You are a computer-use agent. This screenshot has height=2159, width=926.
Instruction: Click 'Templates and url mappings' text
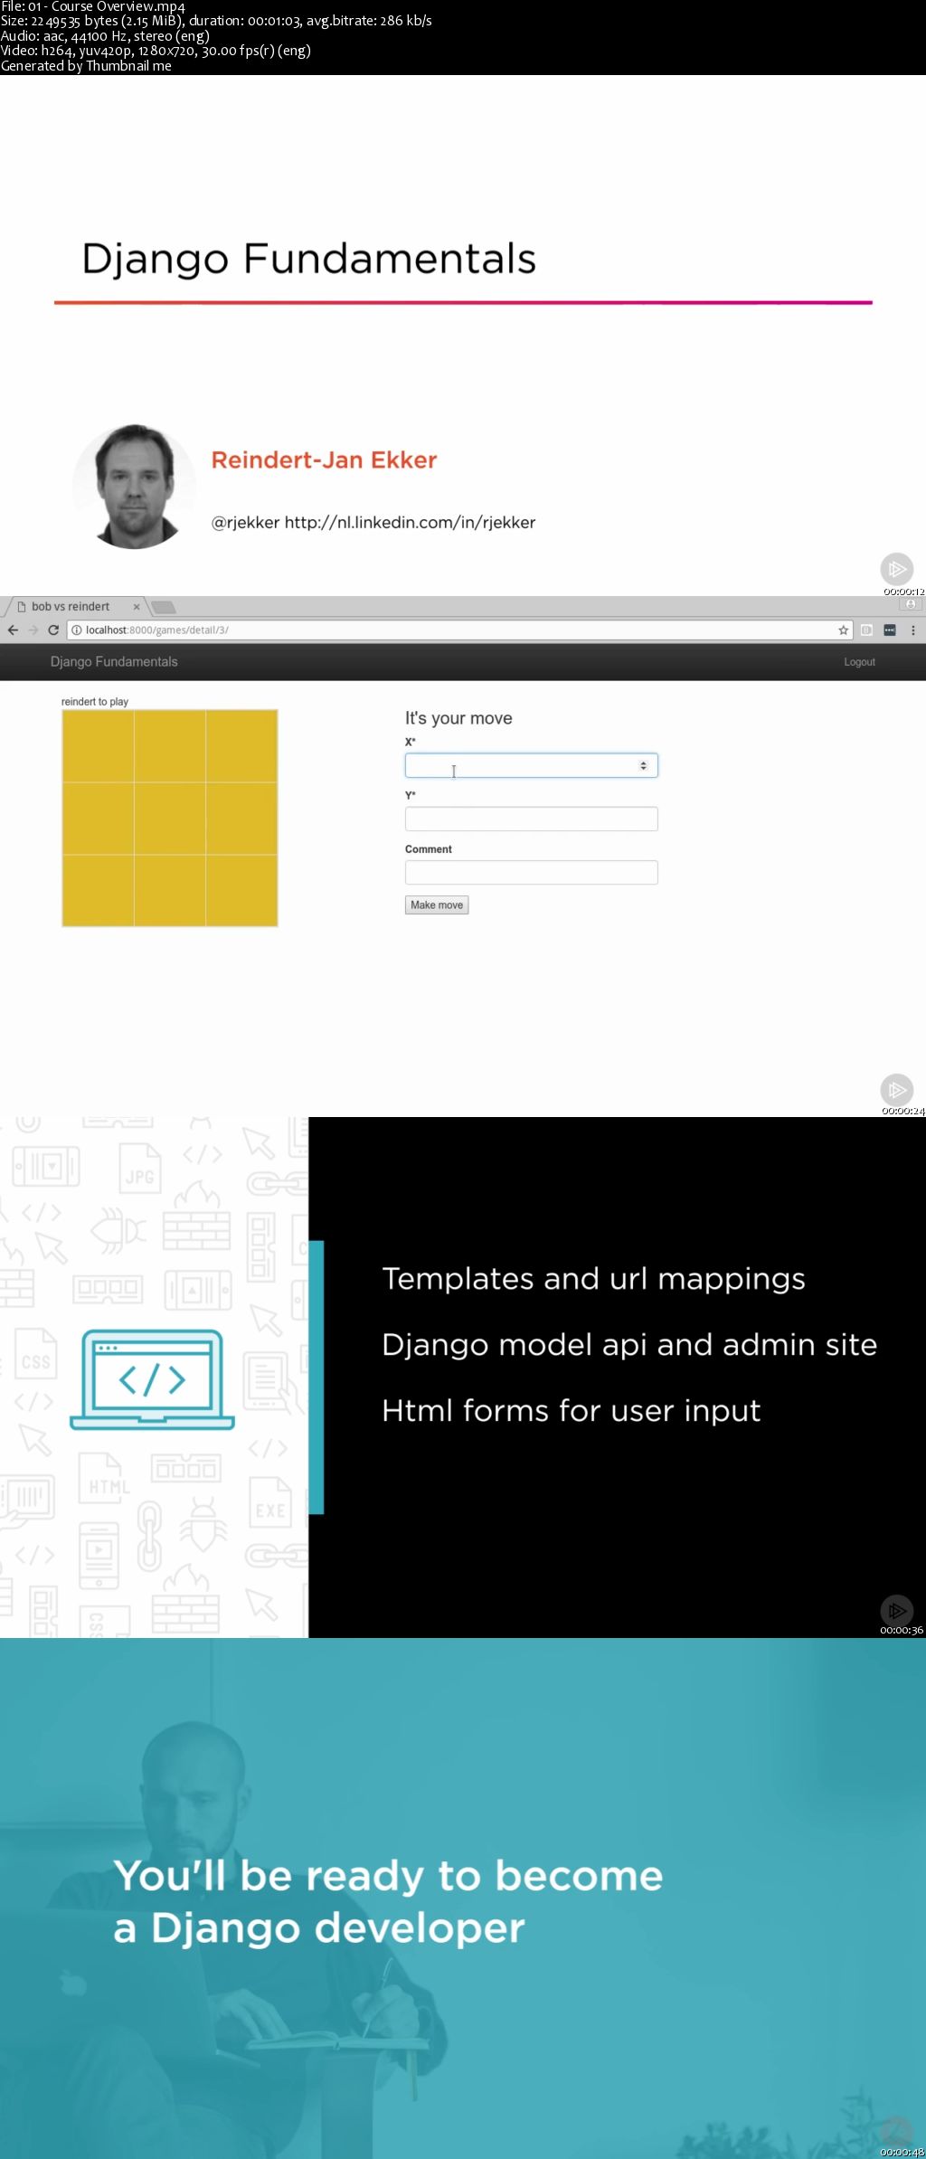point(593,1279)
